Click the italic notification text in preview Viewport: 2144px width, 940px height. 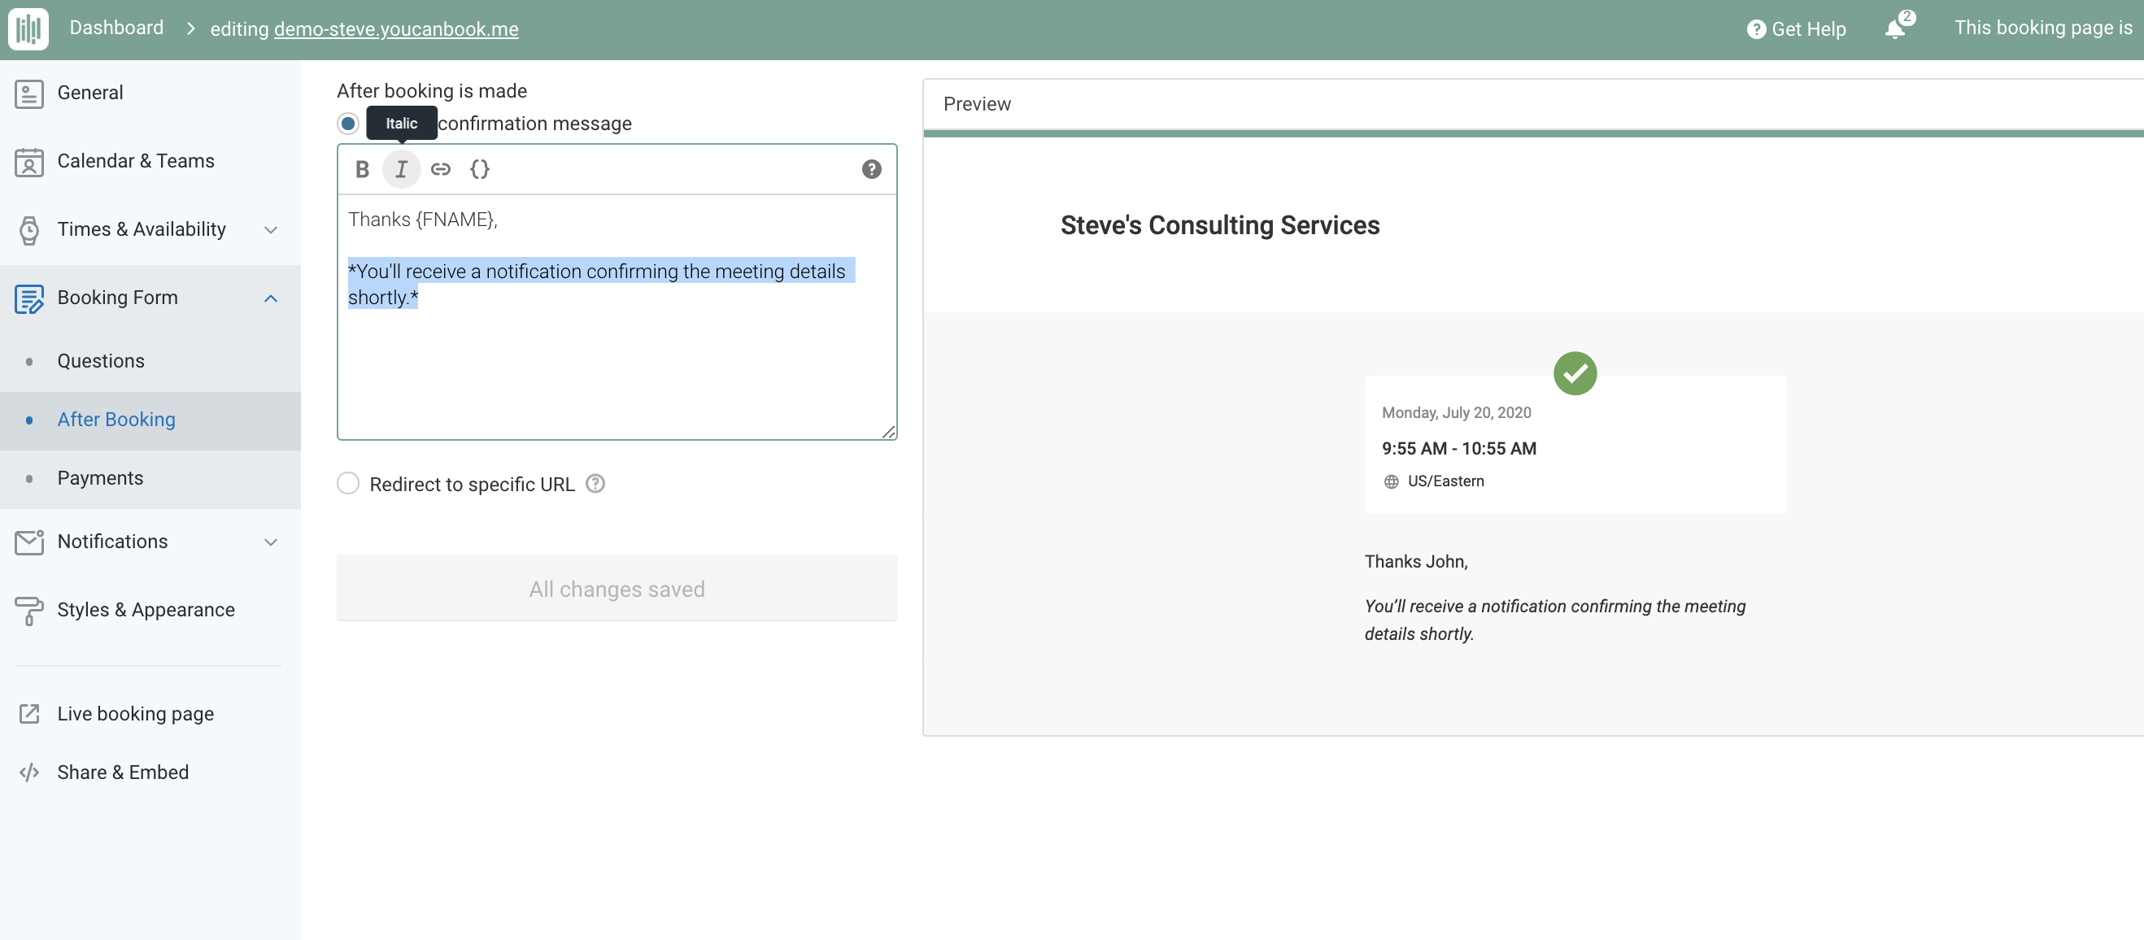(x=1555, y=620)
